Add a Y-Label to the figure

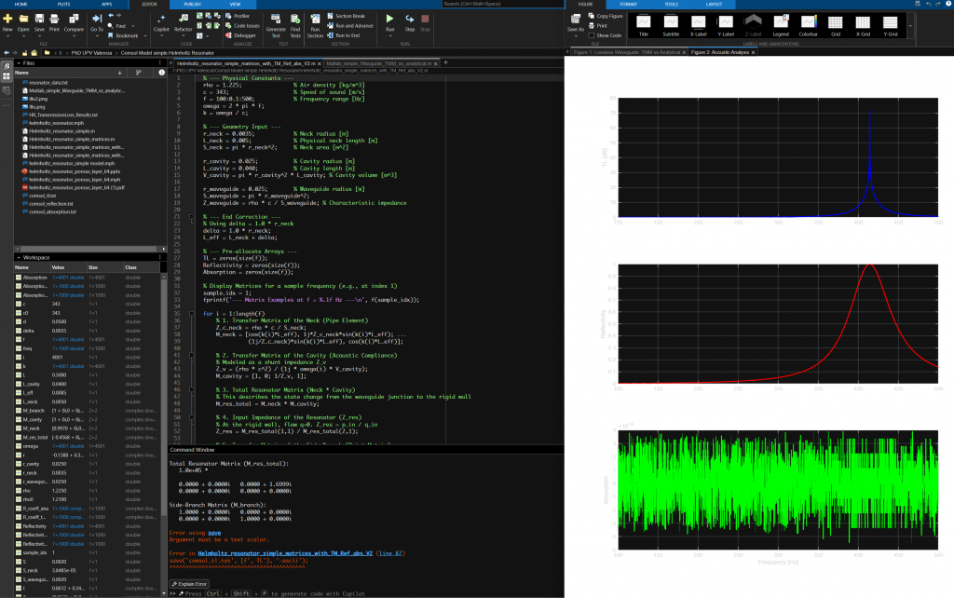click(x=725, y=25)
